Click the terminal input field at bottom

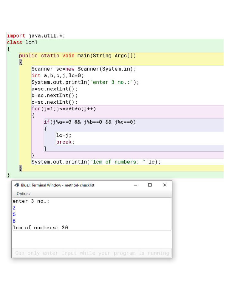(92, 253)
